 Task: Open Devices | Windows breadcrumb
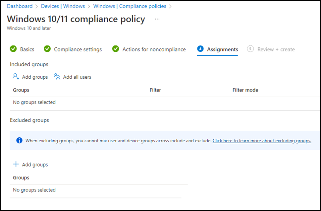63,6
